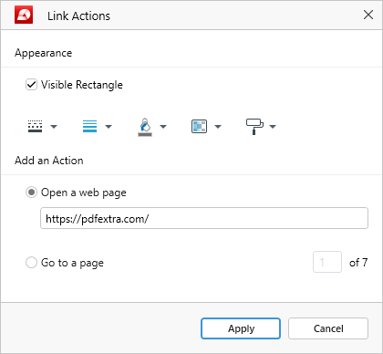Click the border line style icon
The image size is (383, 354).
tap(36, 126)
